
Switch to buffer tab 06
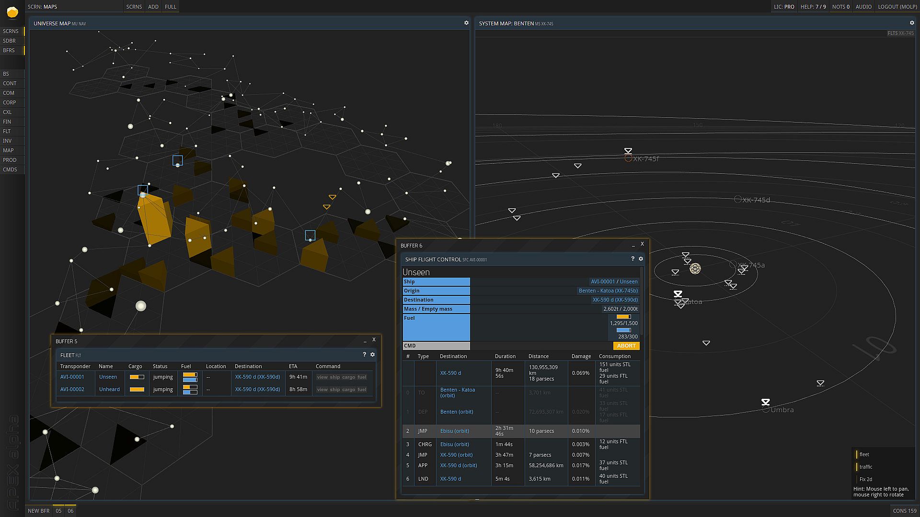[x=70, y=511]
